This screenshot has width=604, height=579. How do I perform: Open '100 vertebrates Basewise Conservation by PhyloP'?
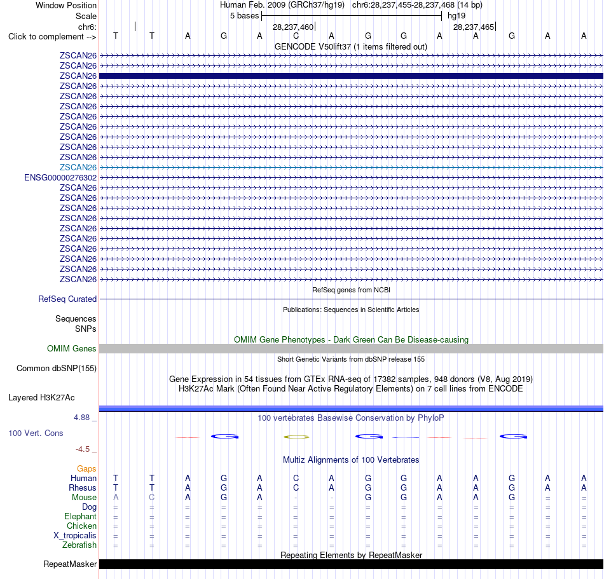point(351,418)
